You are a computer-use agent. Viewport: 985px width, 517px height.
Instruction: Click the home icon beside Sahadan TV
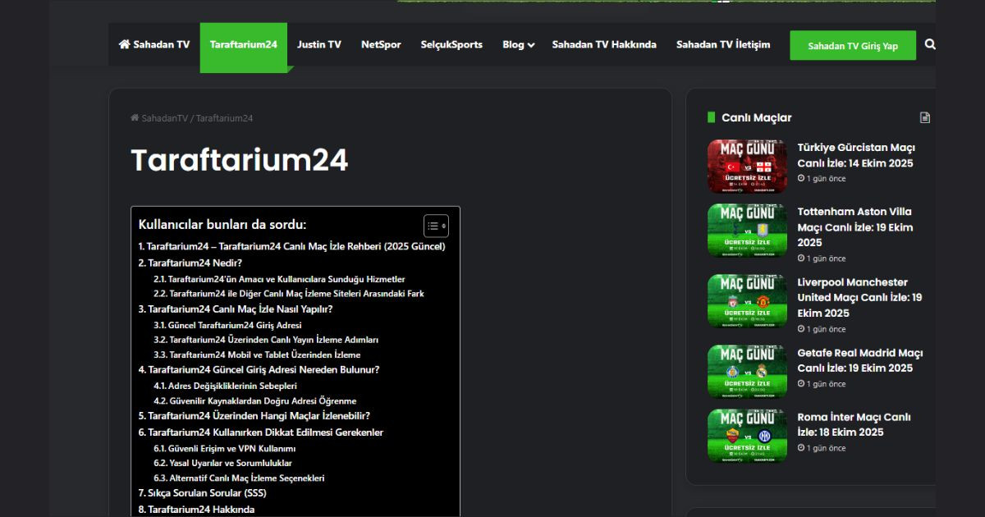(125, 45)
